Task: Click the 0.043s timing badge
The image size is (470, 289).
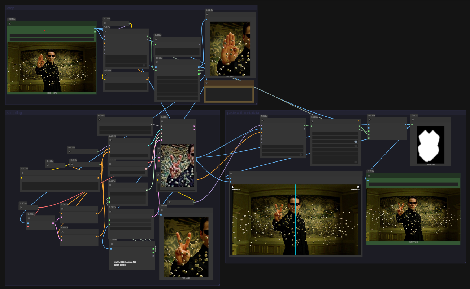Action: pos(12,19)
